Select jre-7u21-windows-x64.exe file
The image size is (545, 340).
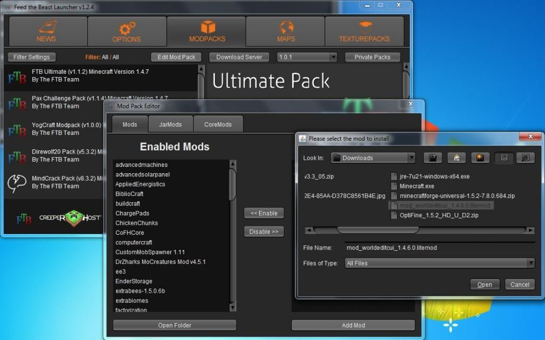[x=430, y=176]
